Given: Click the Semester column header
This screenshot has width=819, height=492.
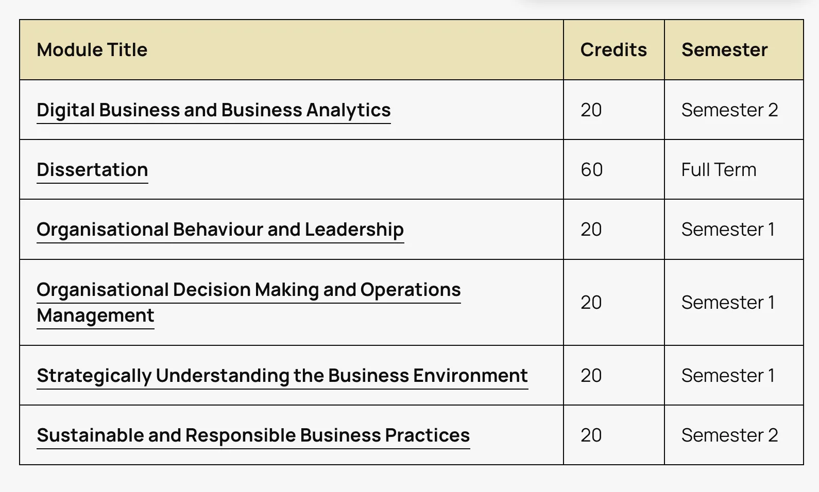Looking at the screenshot, I should [x=724, y=50].
